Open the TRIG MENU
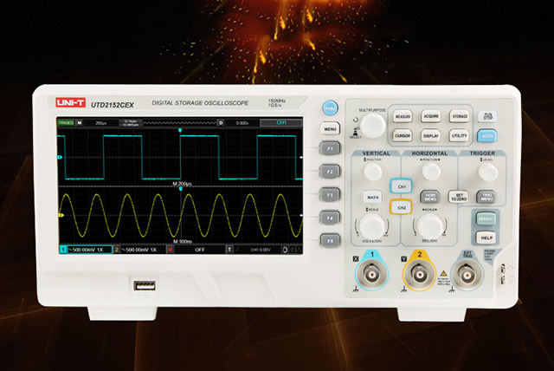554x371 pixels. pos(486,198)
